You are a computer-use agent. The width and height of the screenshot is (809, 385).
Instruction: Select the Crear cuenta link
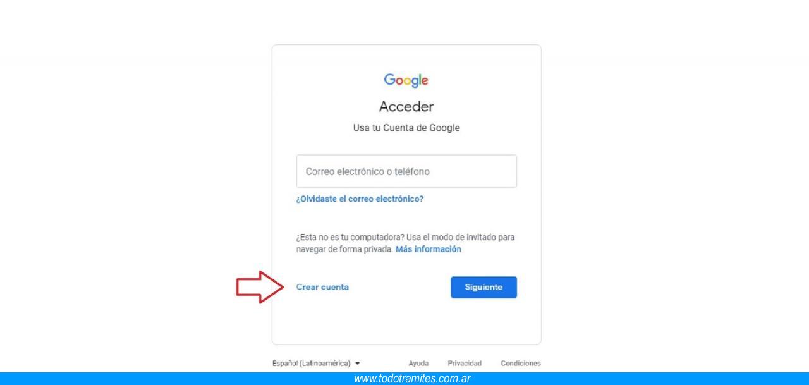(322, 287)
